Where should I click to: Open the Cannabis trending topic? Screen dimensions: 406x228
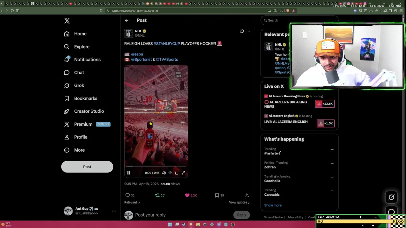pos(272,195)
